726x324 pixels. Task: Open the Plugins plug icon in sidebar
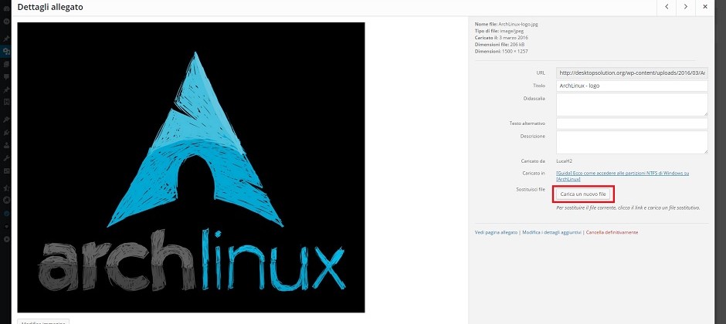point(6,132)
